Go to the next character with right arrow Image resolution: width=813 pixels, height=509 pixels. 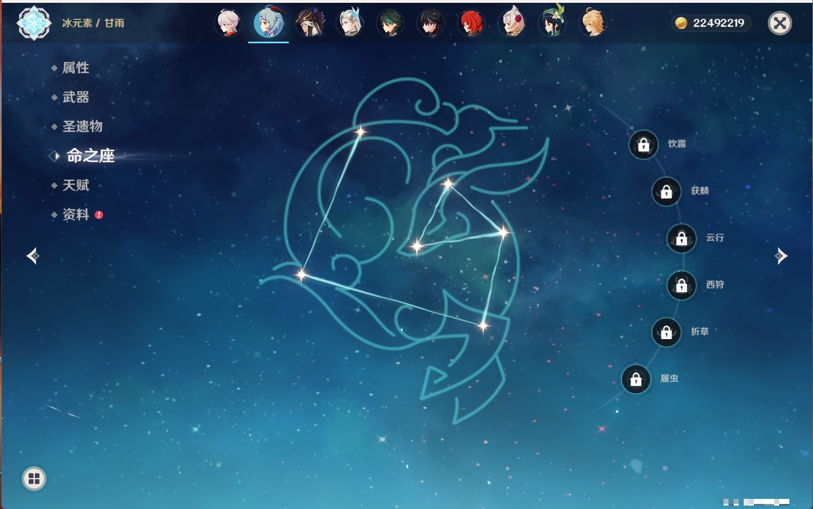(x=781, y=256)
